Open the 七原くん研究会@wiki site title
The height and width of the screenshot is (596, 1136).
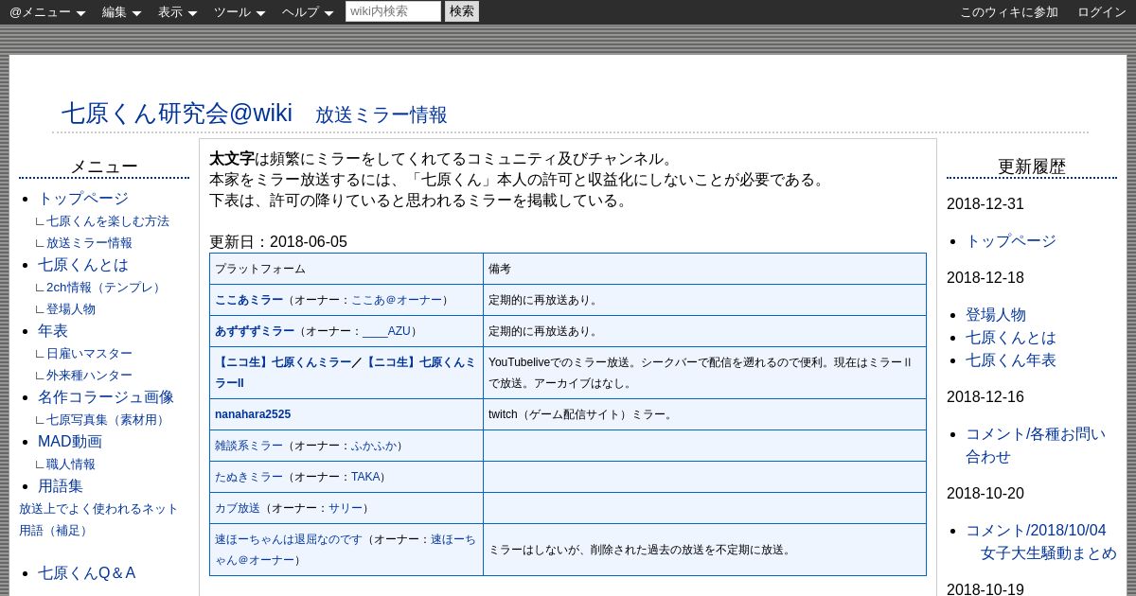click(177, 113)
